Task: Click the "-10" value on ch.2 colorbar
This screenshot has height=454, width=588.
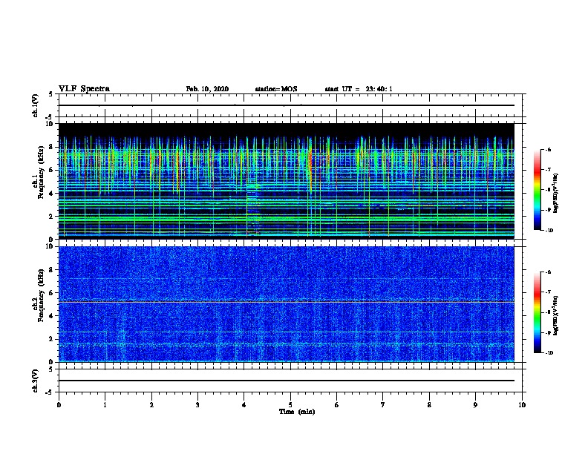Action: click(549, 353)
